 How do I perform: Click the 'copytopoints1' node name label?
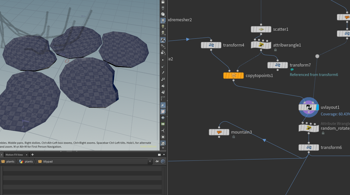(x=259, y=75)
